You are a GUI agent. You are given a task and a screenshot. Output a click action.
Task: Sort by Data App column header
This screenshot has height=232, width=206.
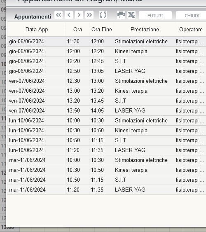37,29
